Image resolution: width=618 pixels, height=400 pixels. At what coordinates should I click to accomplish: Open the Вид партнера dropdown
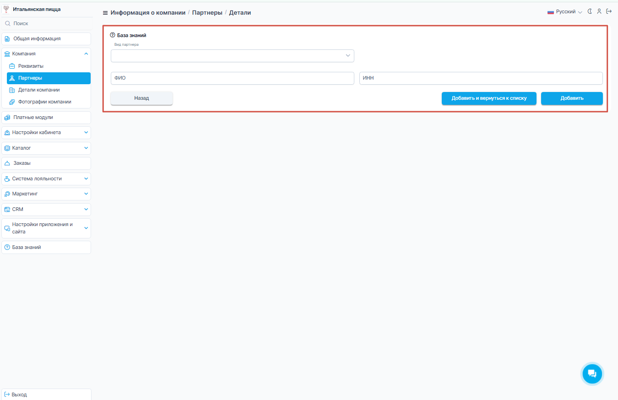(233, 56)
